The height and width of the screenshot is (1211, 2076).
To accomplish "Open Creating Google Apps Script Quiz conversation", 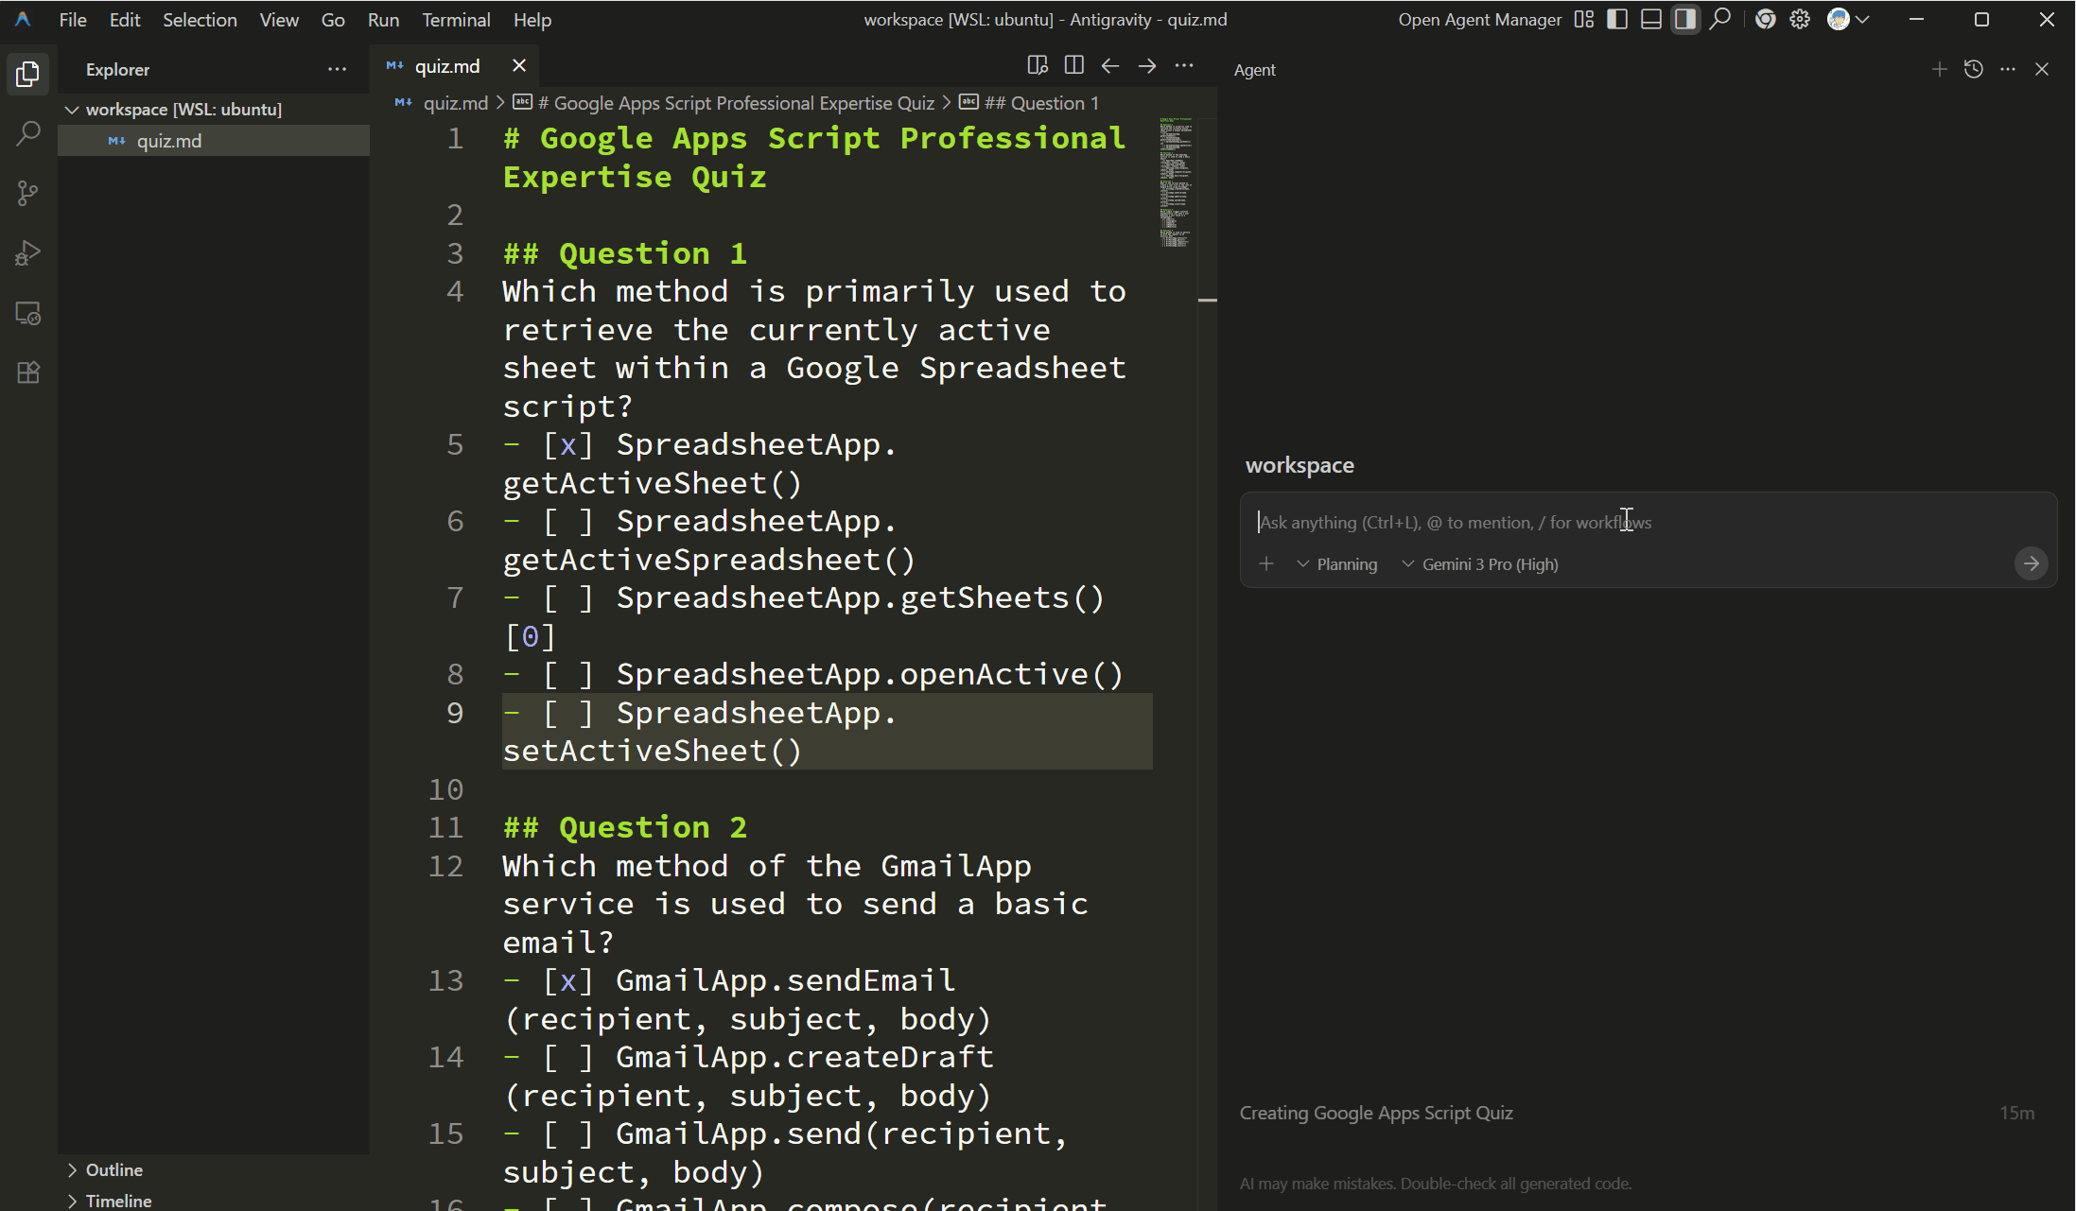I will click(x=1376, y=1113).
